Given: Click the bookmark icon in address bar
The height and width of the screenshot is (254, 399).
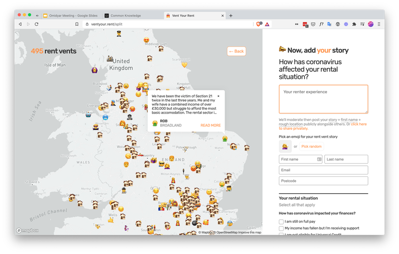Looking at the screenshot, I should [x=77, y=24].
